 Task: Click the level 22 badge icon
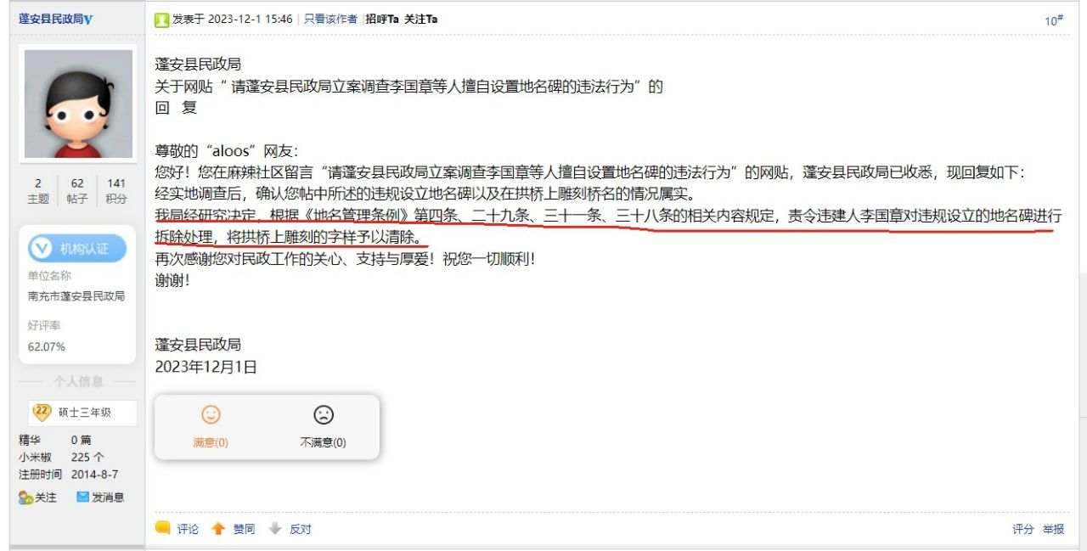pos(42,412)
